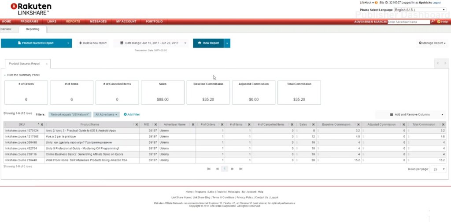The image size is (451, 222).
Task: Click the View Report button
Action: coord(208,43)
